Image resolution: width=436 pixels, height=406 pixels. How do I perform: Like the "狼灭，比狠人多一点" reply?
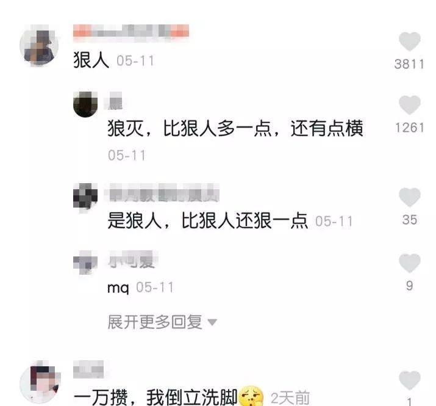click(410, 104)
